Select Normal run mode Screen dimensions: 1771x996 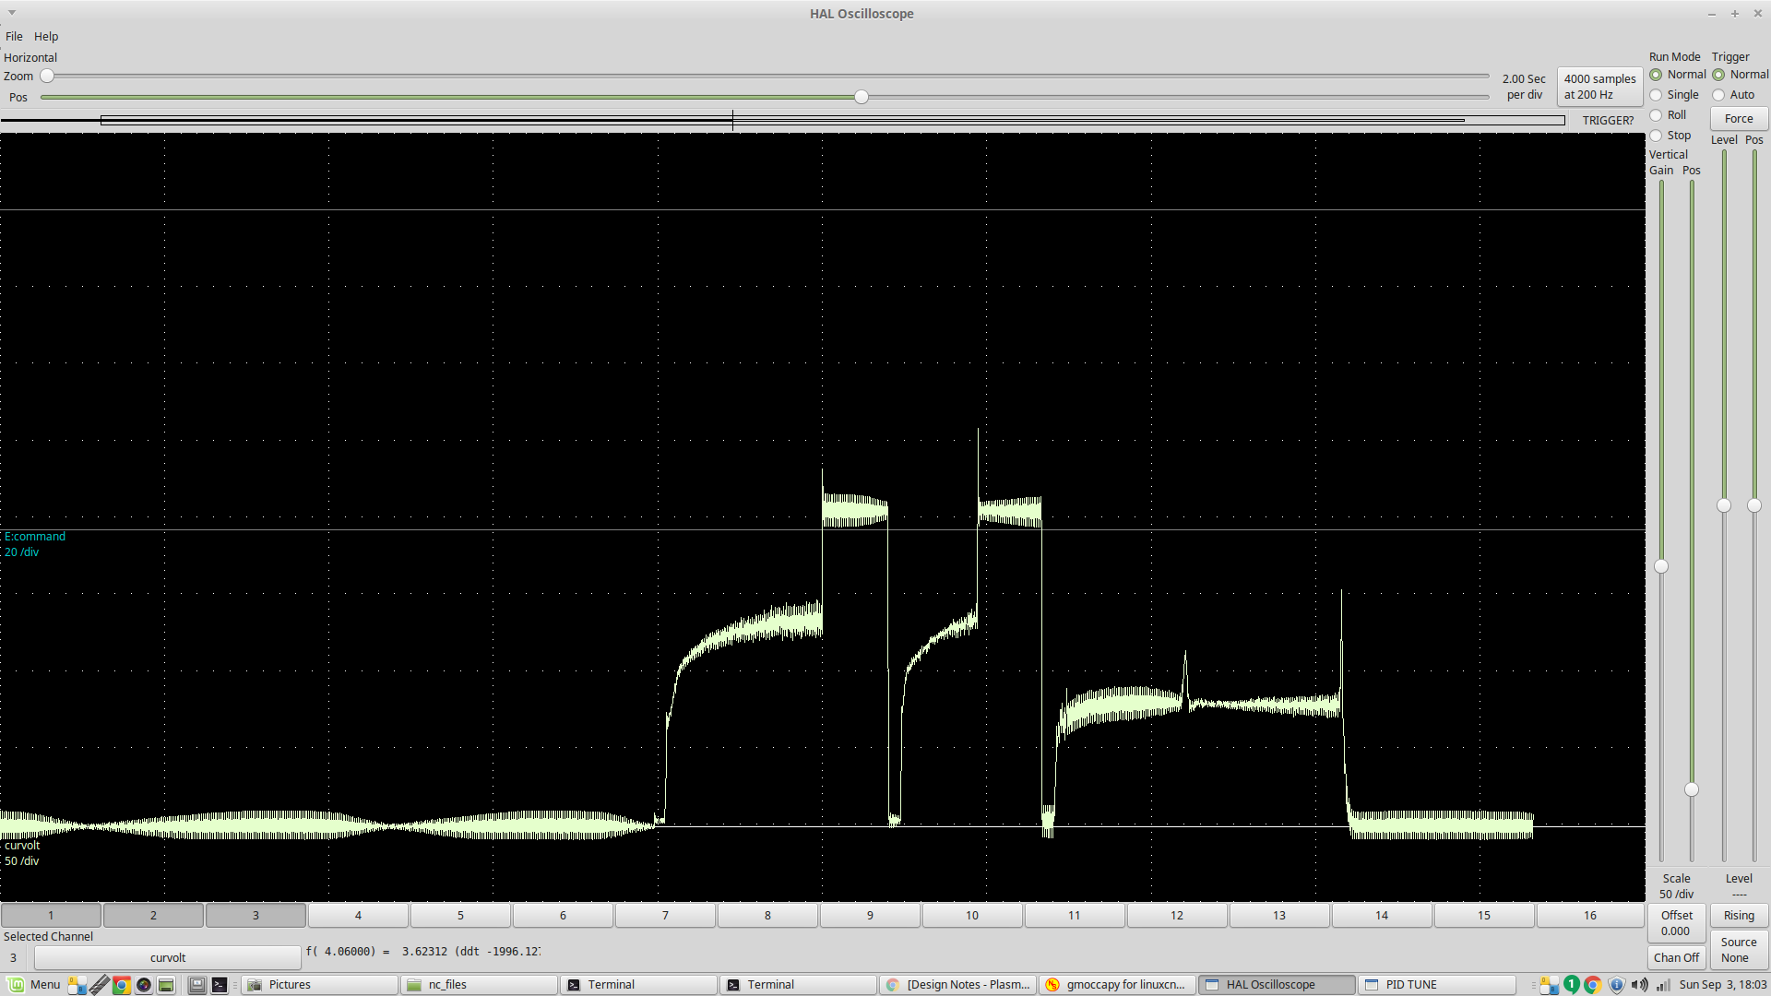click(1679, 75)
